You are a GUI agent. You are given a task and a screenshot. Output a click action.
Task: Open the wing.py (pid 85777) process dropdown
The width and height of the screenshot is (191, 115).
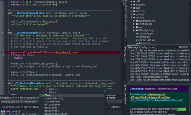click(x=20, y=102)
